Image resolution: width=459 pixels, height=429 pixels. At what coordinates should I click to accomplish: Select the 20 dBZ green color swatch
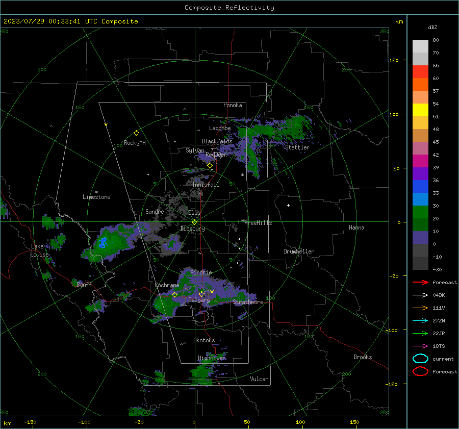pyautogui.click(x=420, y=212)
